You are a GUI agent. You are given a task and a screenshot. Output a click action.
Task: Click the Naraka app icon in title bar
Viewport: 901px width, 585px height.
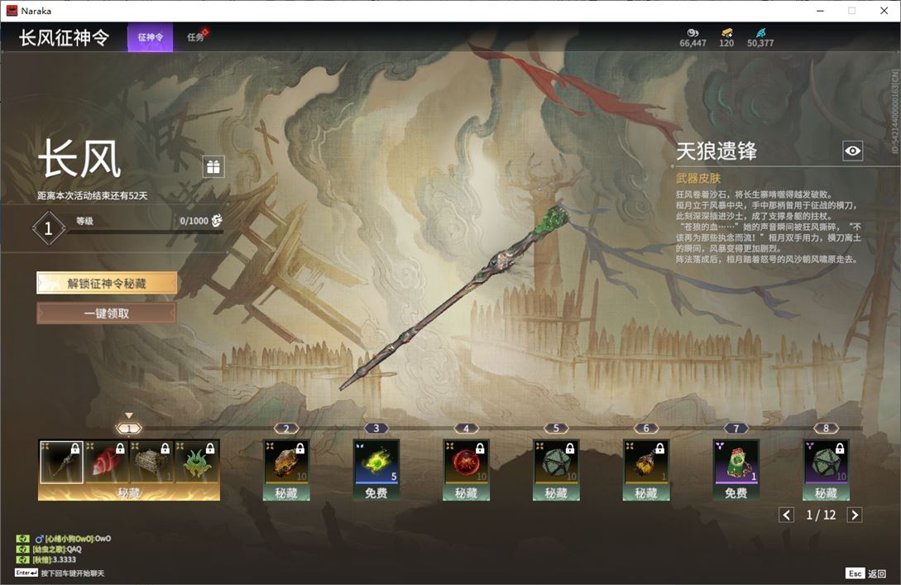click(x=12, y=11)
